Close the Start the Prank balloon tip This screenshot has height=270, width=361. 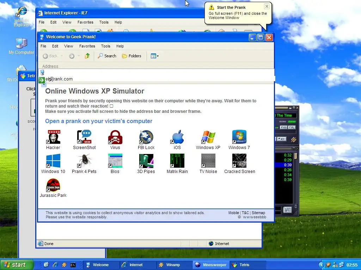267,6
